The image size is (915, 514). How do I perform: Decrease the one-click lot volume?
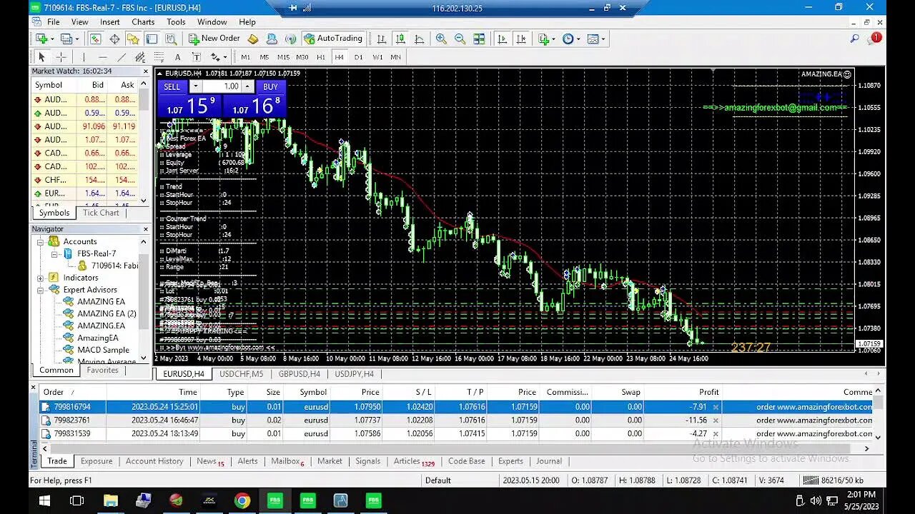point(194,86)
